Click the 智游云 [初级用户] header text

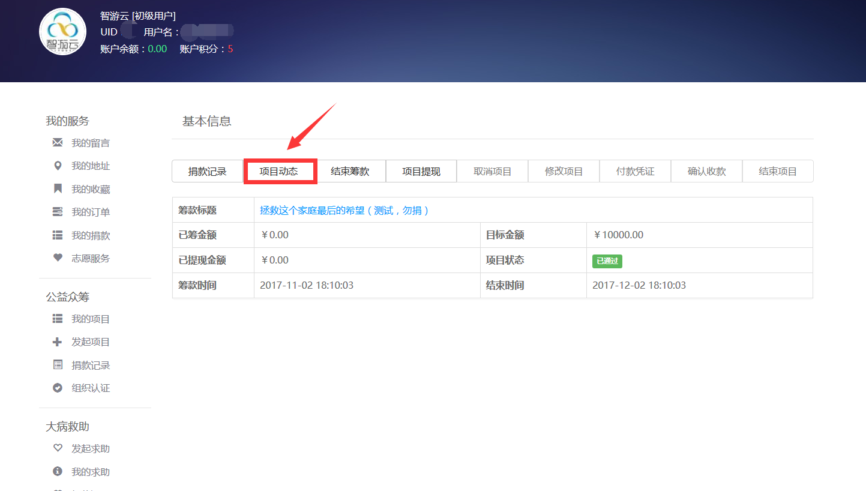[138, 16]
